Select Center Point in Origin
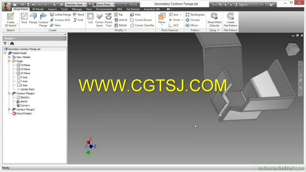Viewport: 306px width, 172px height. tap(26, 89)
